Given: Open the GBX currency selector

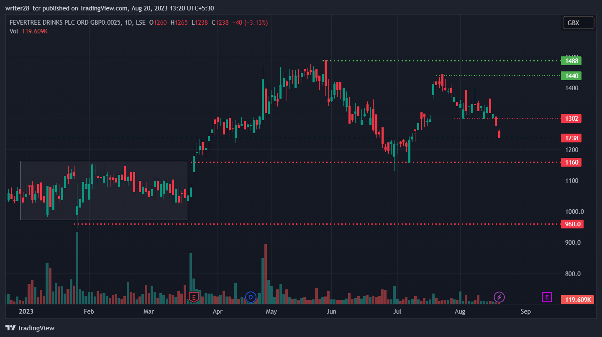Looking at the screenshot, I should pos(578,23).
